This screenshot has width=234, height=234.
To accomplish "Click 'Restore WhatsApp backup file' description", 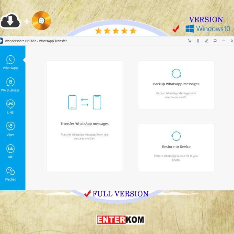I will (176, 158).
